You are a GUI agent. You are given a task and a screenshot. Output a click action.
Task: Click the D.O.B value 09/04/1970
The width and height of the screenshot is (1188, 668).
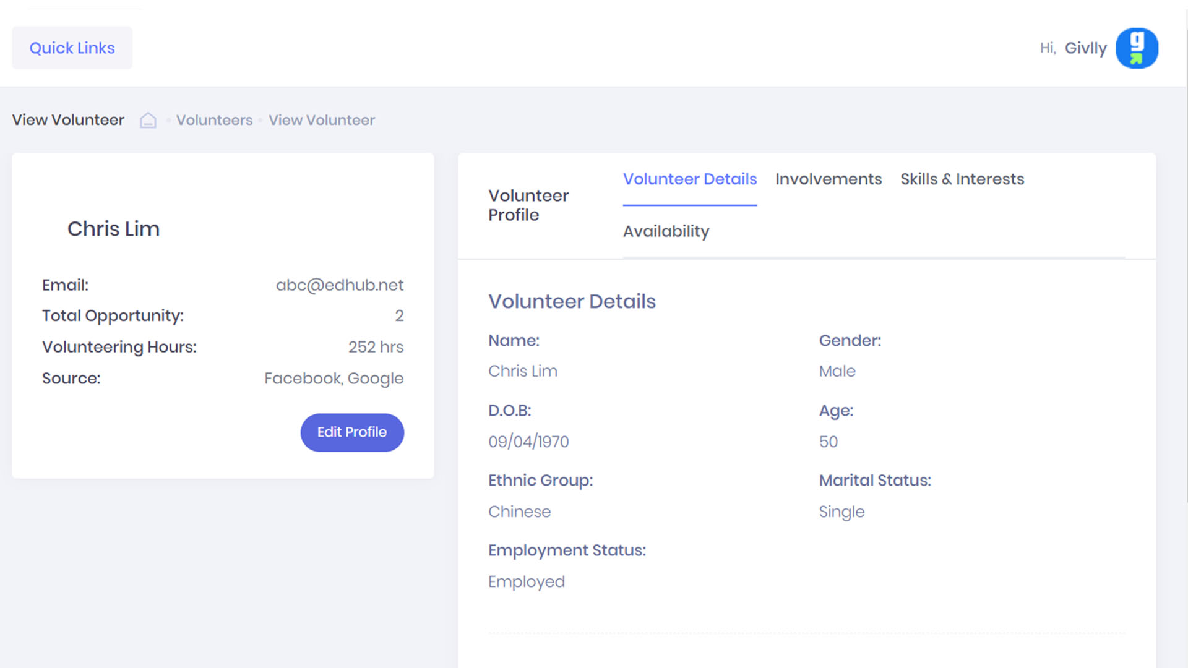[x=528, y=442]
